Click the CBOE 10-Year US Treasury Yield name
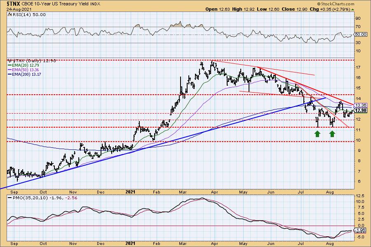The width and height of the screenshot is (371, 247). pos(55,4)
